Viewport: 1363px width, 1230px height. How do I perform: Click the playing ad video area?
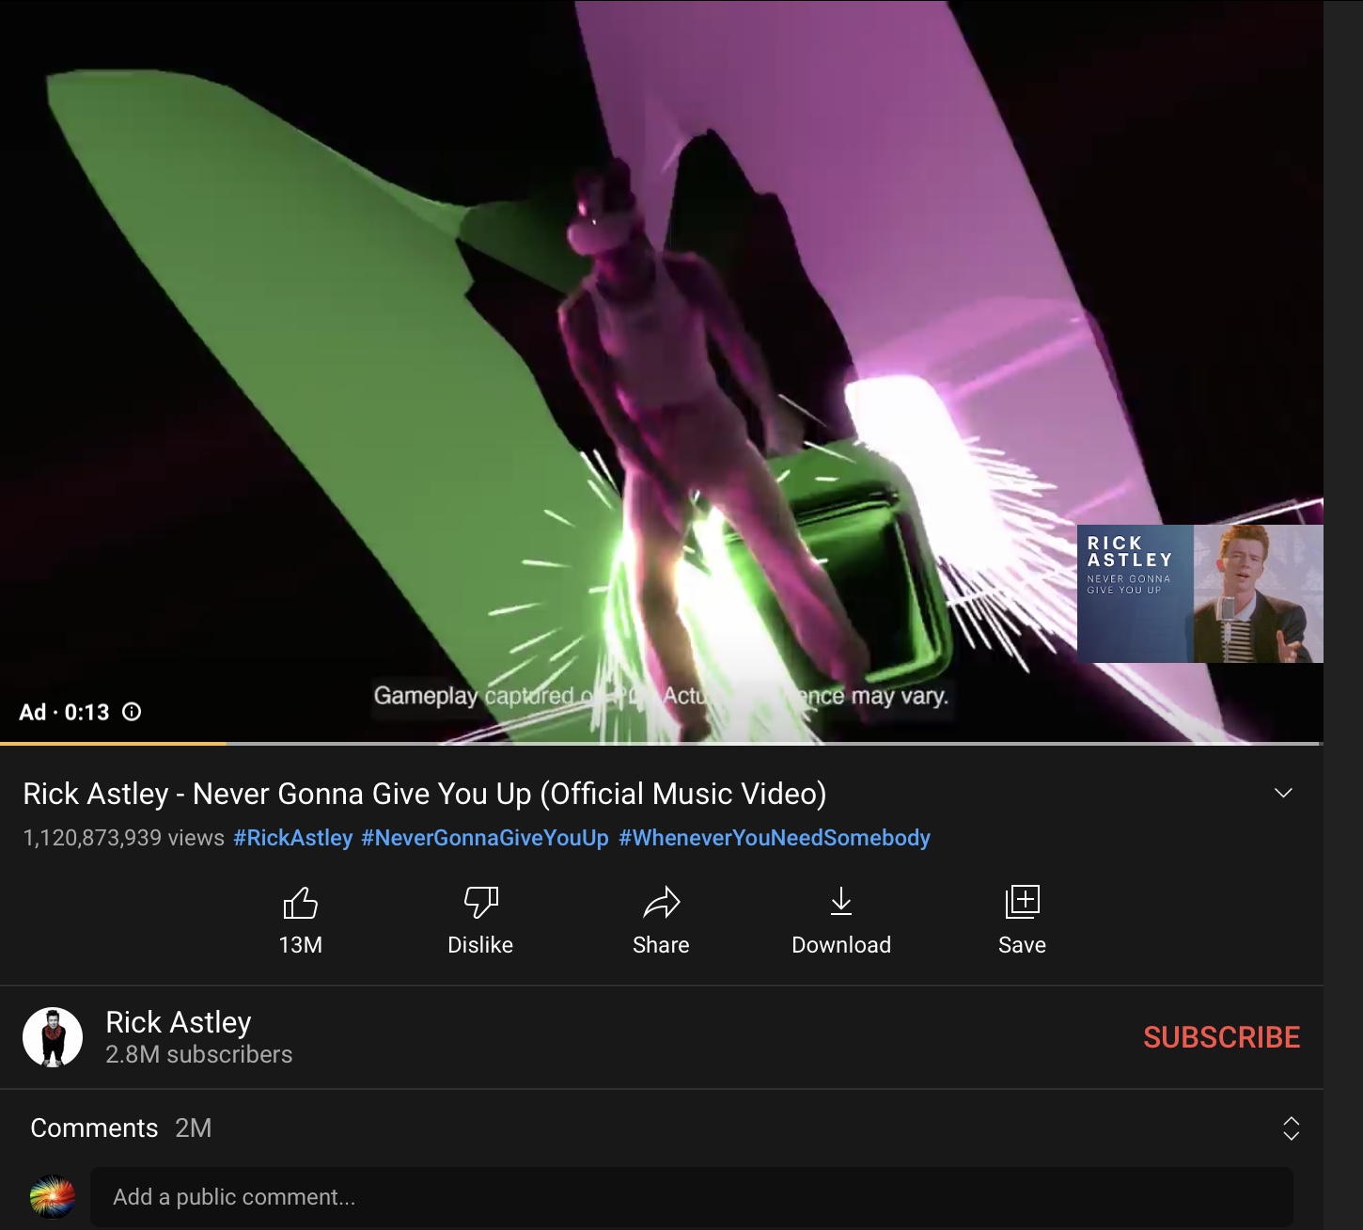coord(662,371)
